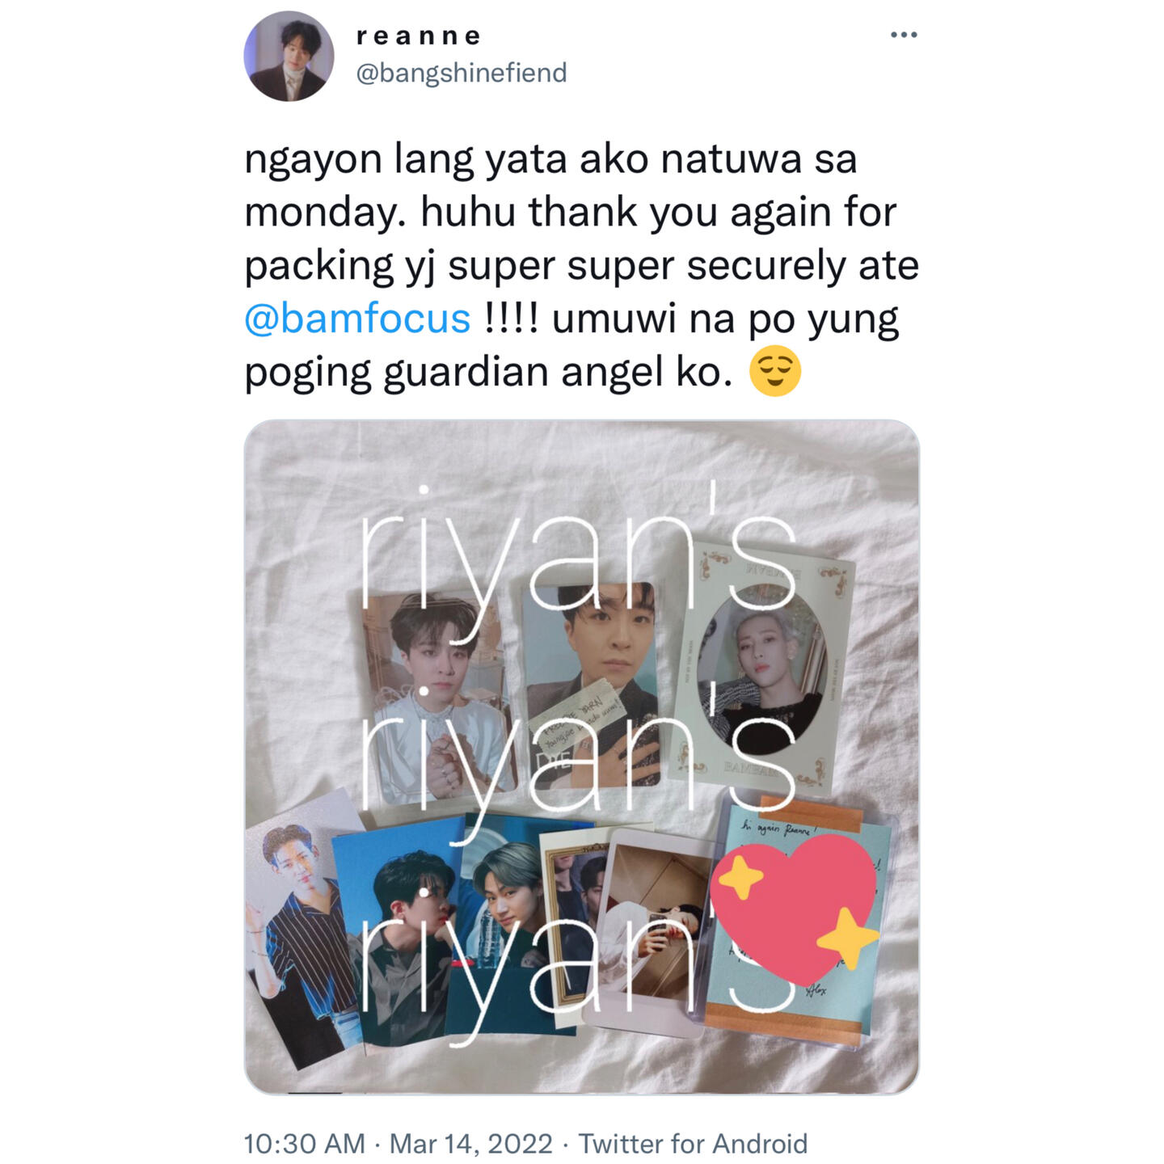
Task: Open the @bangshinefiend handle
Action: (x=462, y=73)
